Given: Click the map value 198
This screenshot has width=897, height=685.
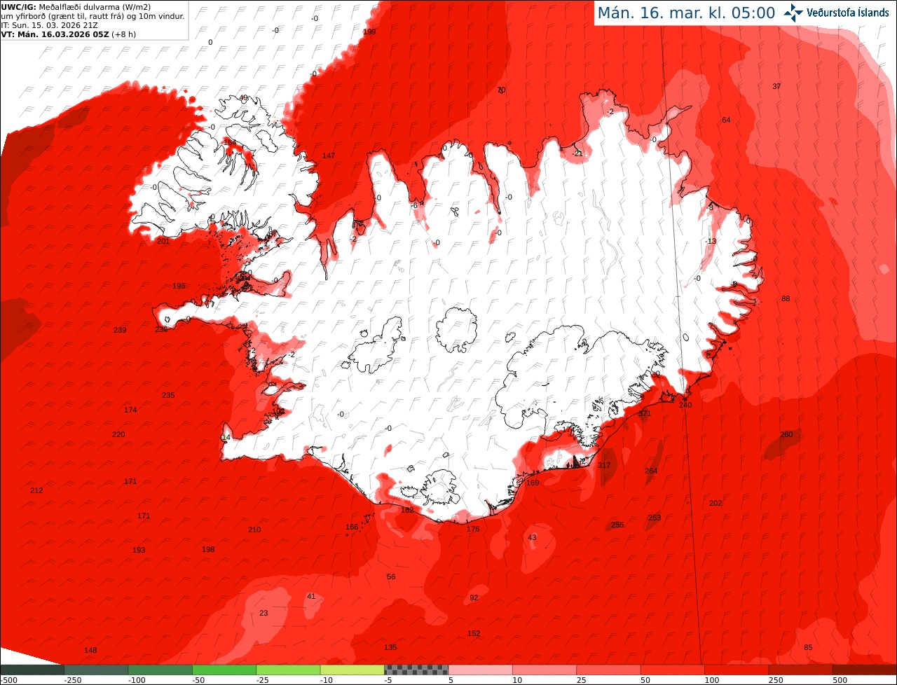Looking at the screenshot, I should [x=208, y=550].
